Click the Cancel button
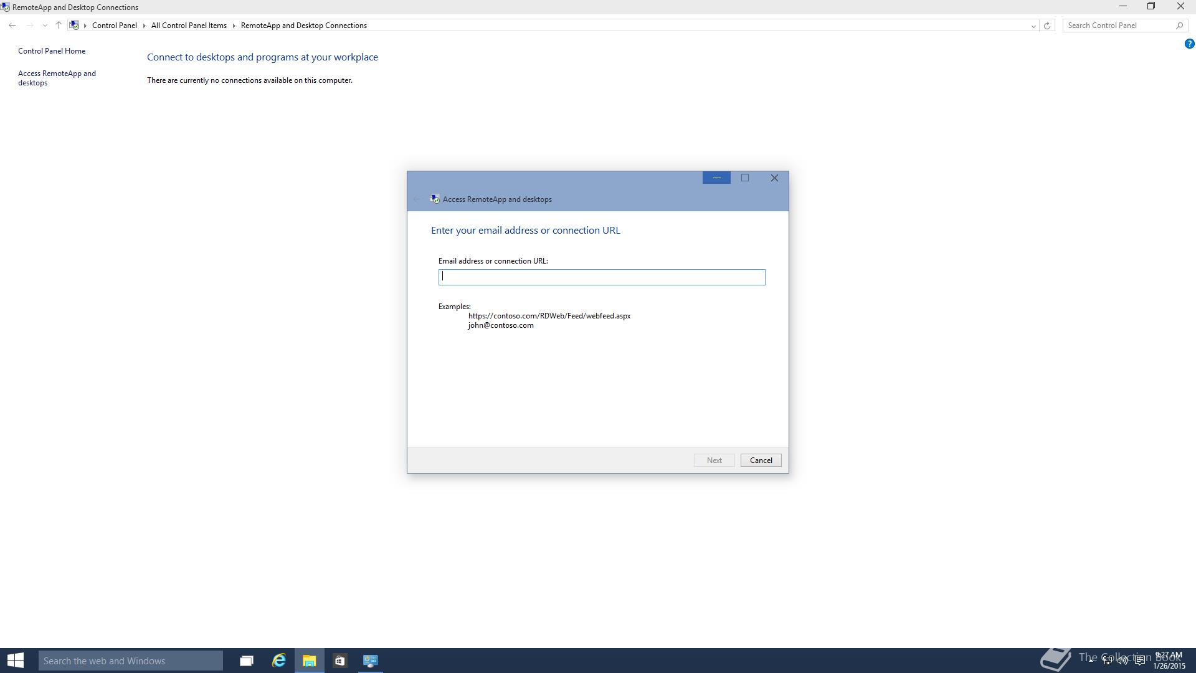This screenshot has width=1196, height=673. tap(761, 461)
